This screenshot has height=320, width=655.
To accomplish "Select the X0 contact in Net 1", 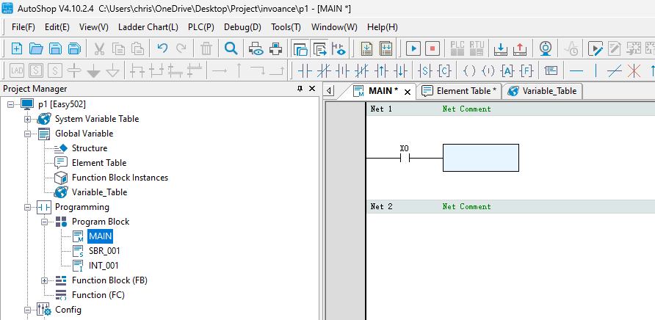I will click(405, 159).
